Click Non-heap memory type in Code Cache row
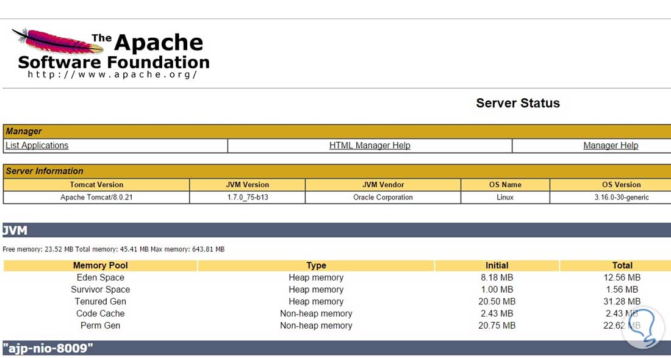 316,313
